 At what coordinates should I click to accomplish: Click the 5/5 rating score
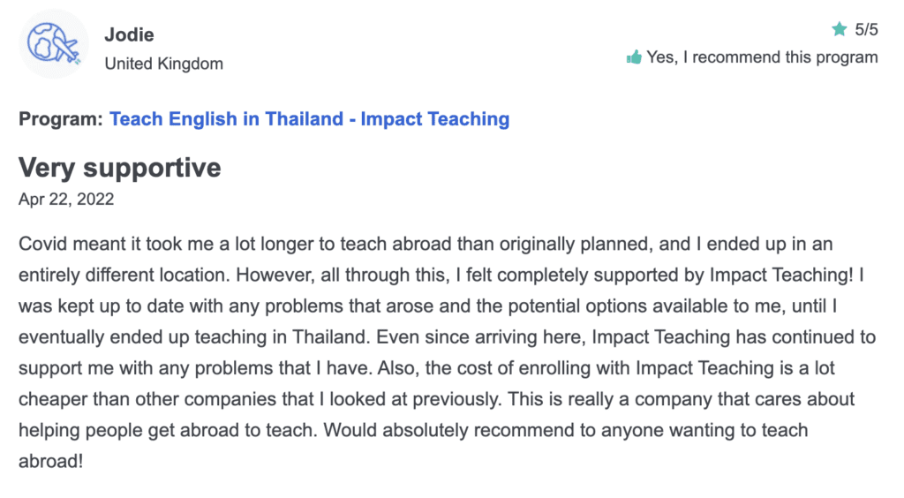click(x=866, y=29)
